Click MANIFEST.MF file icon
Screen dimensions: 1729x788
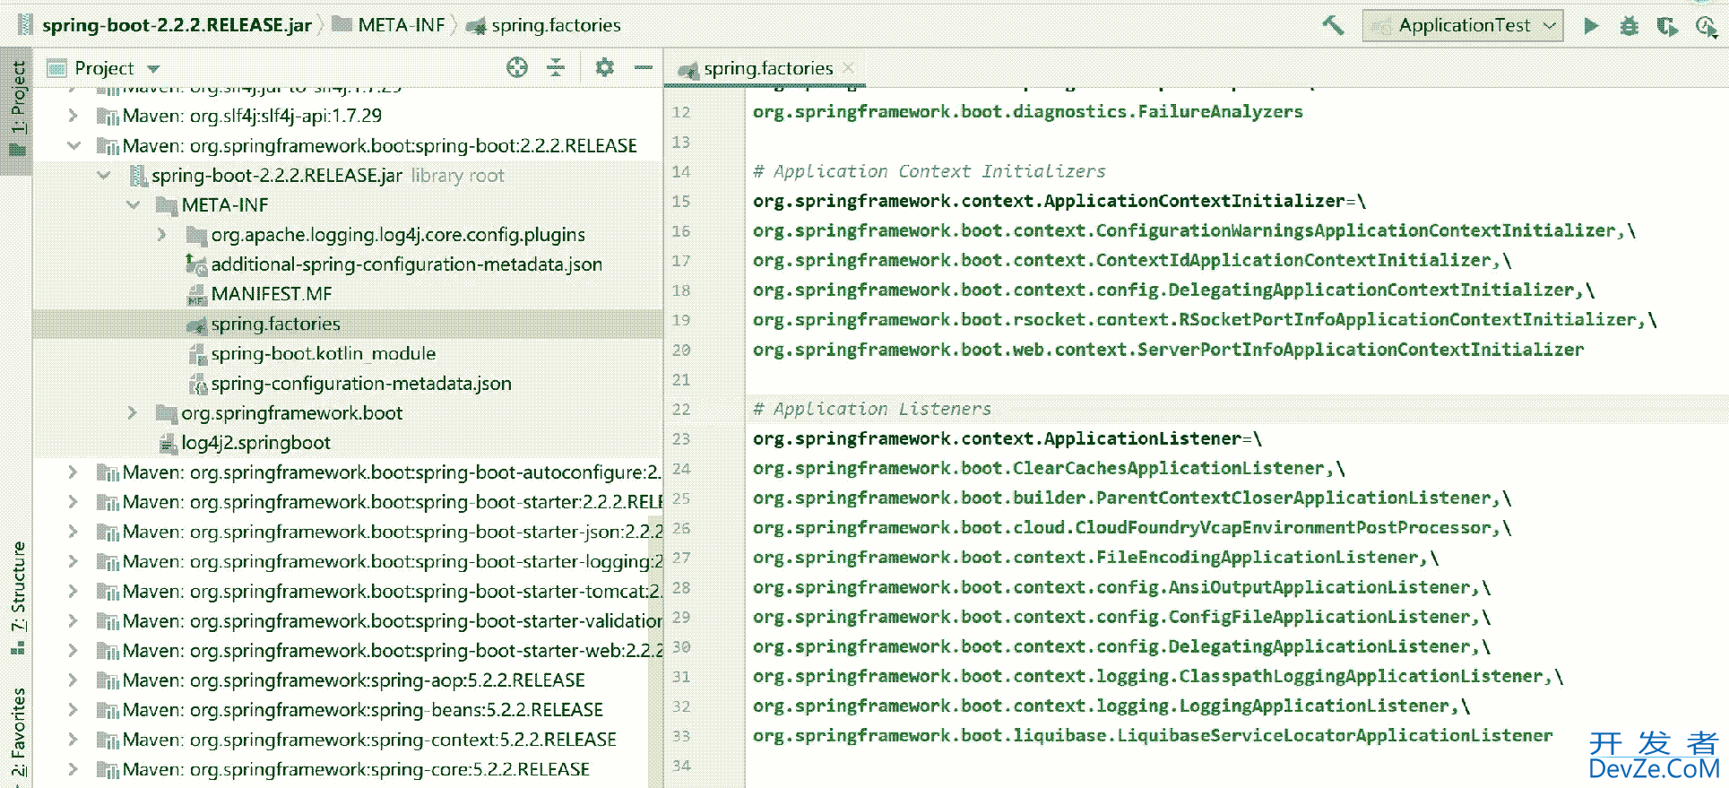point(196,294)
